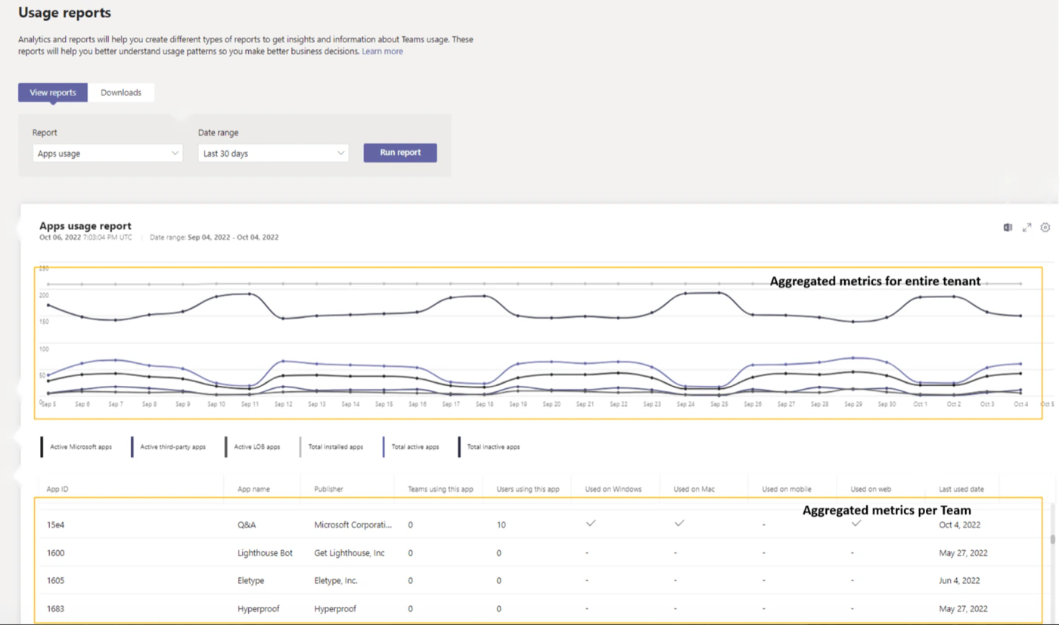Viewport: 1059px width, 625px height.
Task: Click Used on web checkmark for Q&A
Action: [x=856, y=523]
